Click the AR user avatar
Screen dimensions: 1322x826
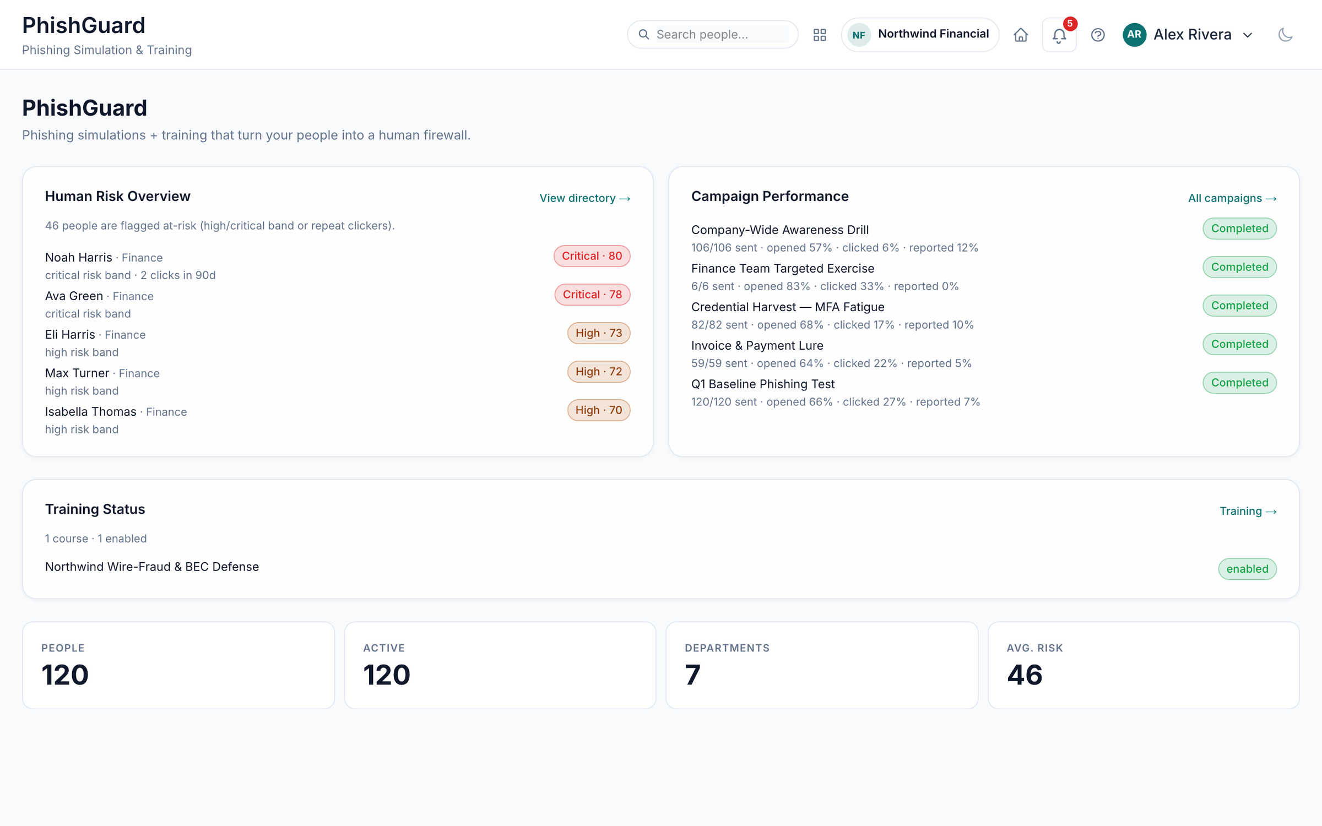point(1134,35)
